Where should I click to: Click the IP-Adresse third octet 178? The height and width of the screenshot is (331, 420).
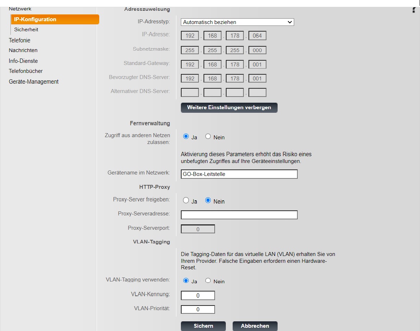pyautogui.click(x=235, y=36)
